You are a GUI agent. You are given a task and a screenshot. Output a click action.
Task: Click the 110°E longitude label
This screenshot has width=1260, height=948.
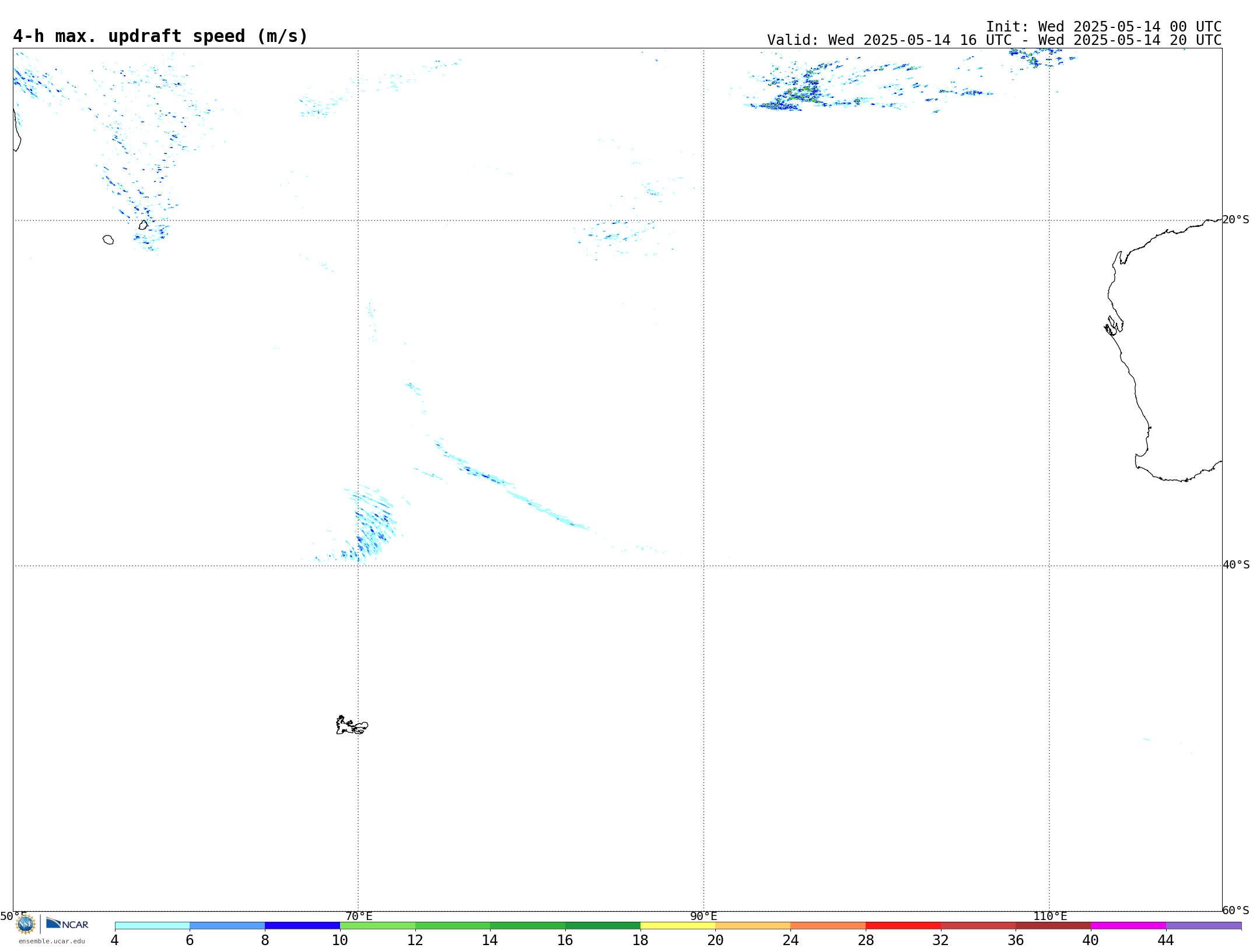coord(1050,917)
